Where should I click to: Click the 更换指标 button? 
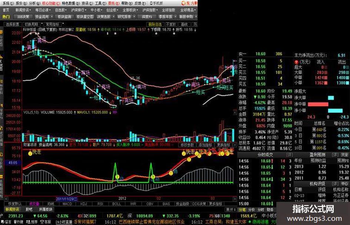coord(223,145)
